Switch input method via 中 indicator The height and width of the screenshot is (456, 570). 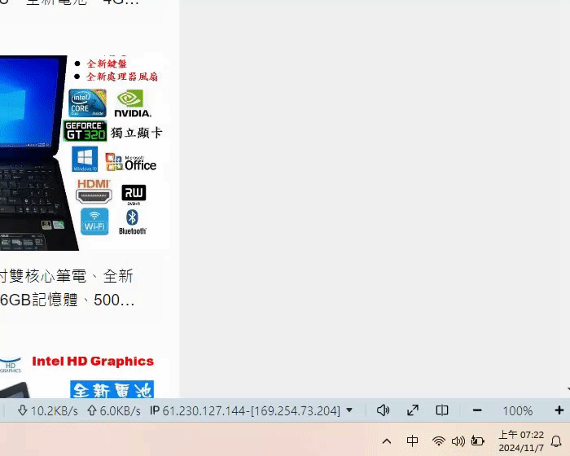click(x=412, y=441)
